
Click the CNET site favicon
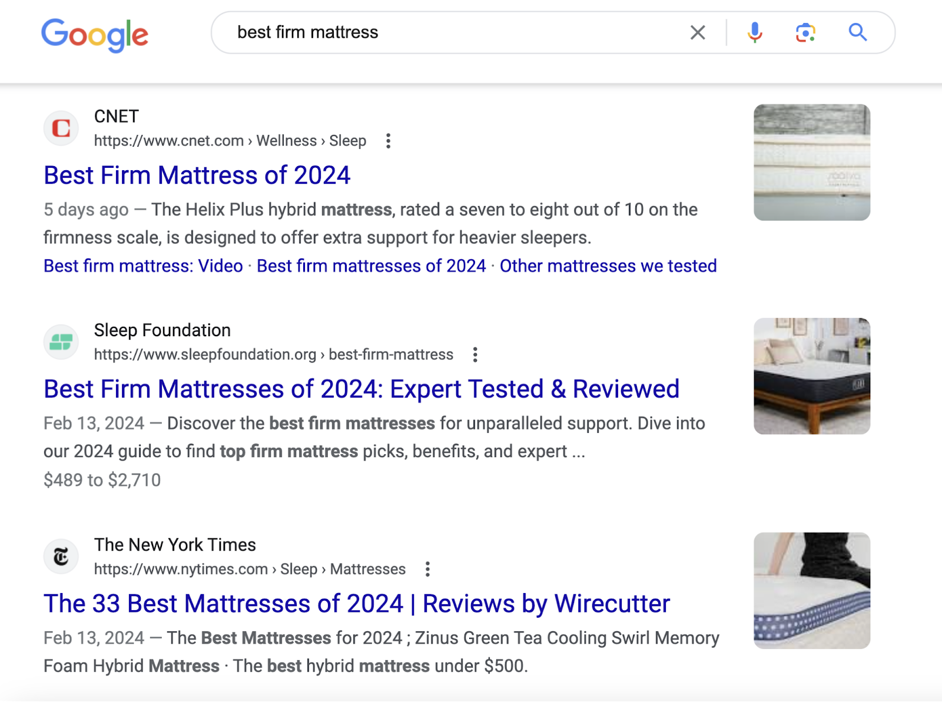pos(61,128)
